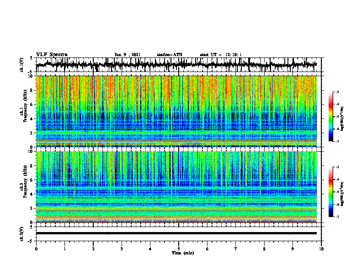This screenshot has height=279, width=362.
Task: Select the date label "Jan. 9 , 2021"
Action: (x=128, y=55)
